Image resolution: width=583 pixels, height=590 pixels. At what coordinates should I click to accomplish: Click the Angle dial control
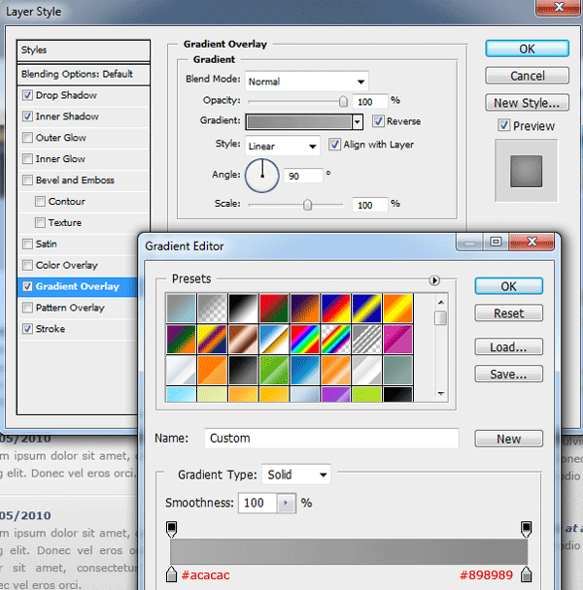click(262, 176)
